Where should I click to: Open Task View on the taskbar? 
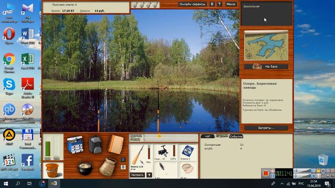click(29, 183)
